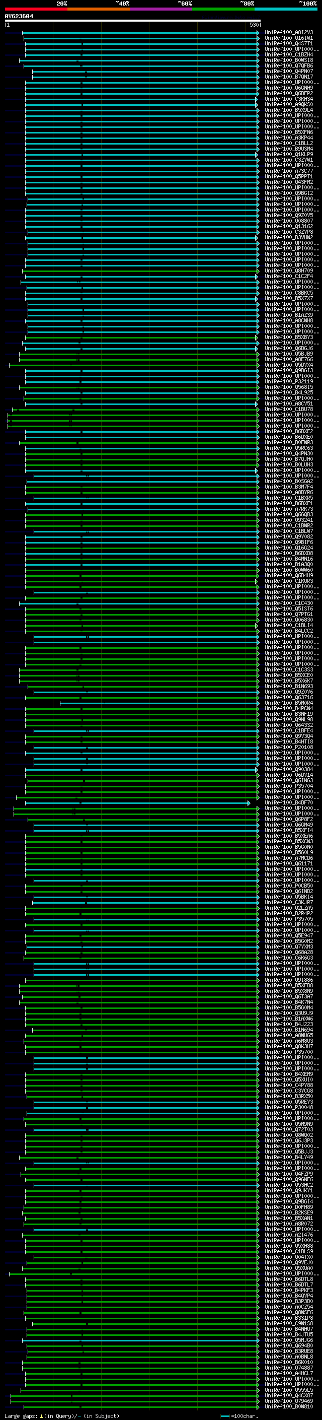Select the AV623604 query label

19,17
